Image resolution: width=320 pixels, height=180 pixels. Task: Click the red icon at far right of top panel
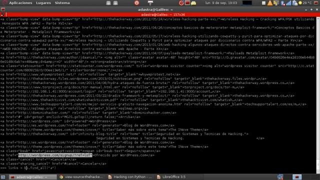click(x=316, y=3)
